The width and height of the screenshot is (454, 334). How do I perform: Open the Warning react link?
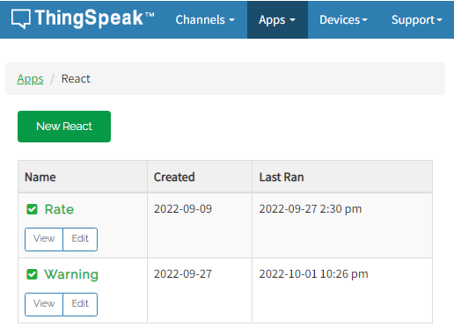click(x=71, y=274)
